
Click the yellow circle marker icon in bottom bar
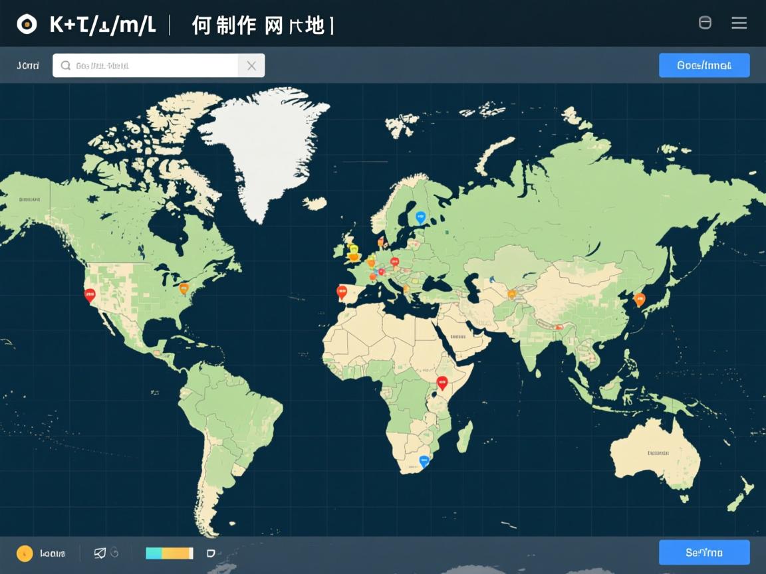coord(25,553)
